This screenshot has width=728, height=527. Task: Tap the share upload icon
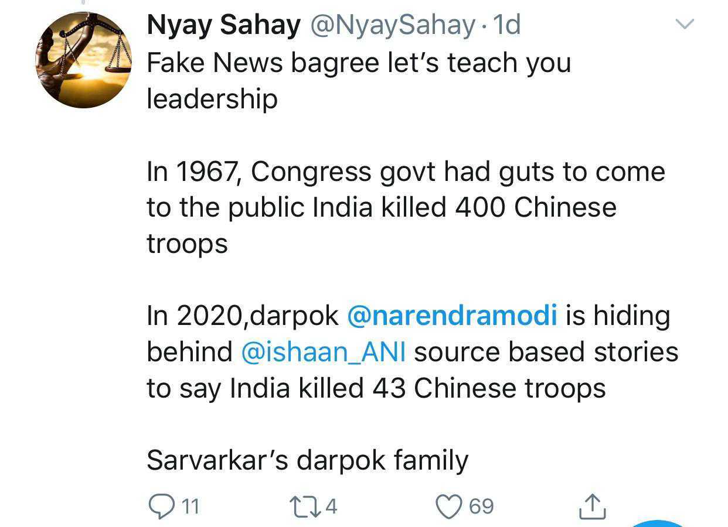click(591, 506)
